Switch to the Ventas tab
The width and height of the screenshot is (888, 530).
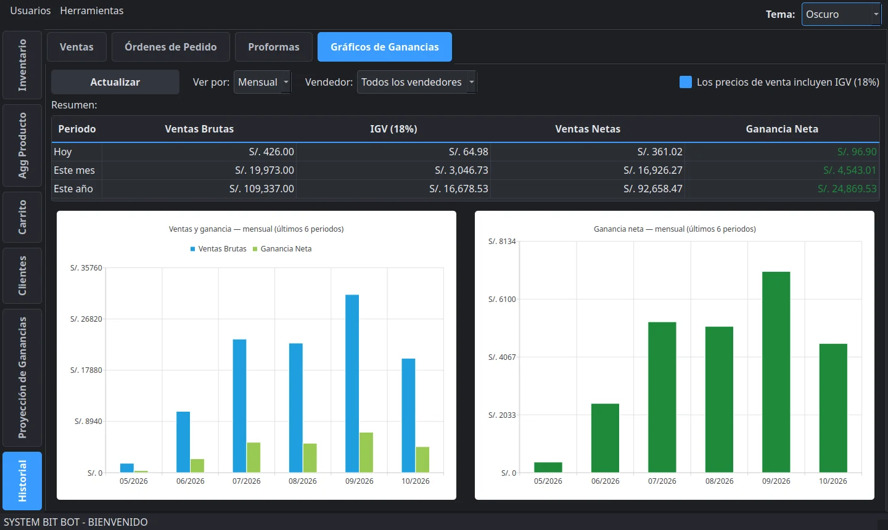coord(76,47)
